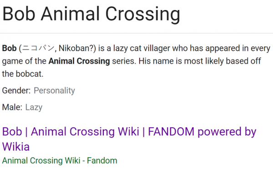273x175 pixels.
Task: Click bold Animal Crossing in the description
Action: click(x=79, y=61)
